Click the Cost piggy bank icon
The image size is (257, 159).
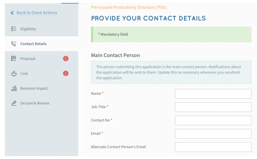click(14, 74)
